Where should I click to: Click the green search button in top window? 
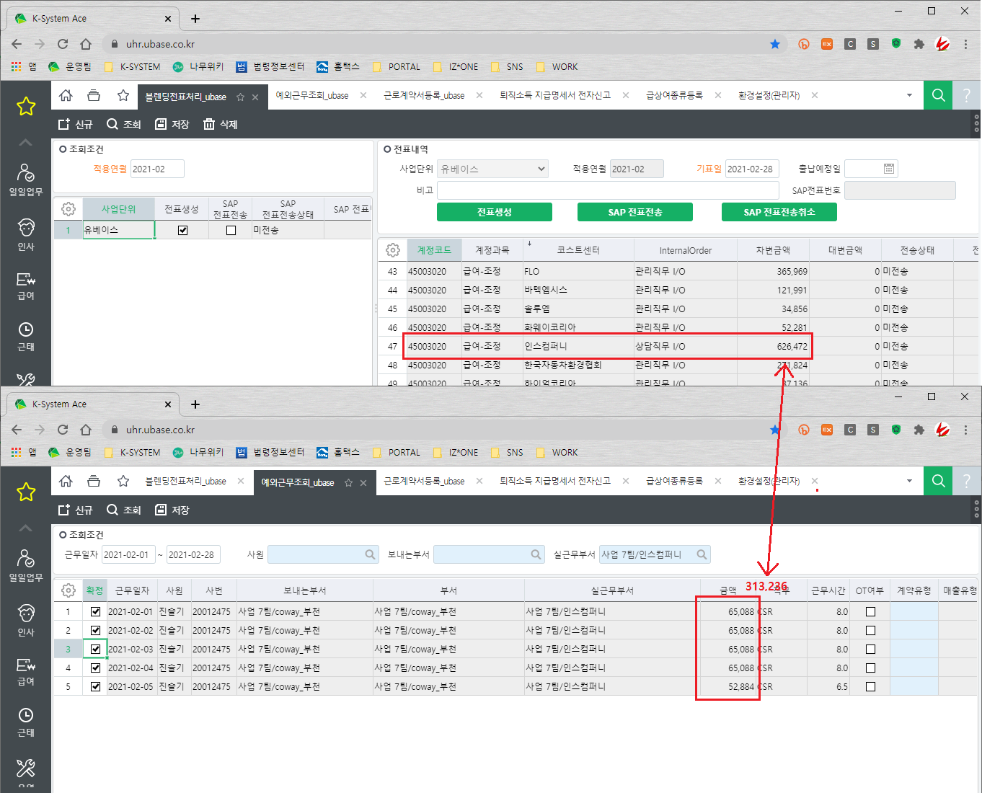pyautogui.click(x=938, y=95)
